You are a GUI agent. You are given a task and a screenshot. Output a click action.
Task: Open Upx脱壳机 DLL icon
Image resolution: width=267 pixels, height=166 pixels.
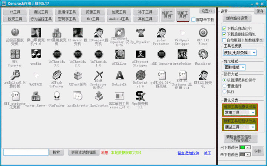point(140,96)
